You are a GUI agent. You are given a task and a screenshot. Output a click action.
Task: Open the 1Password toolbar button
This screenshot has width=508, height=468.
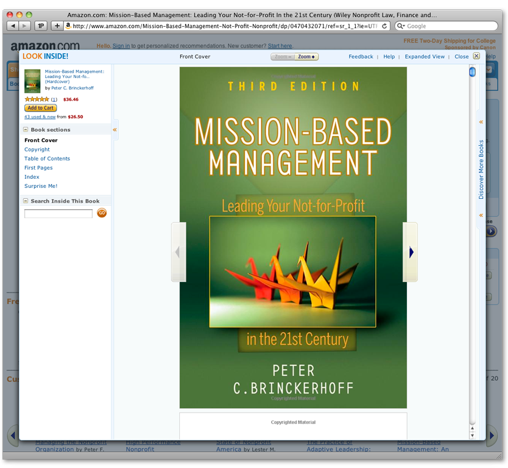pyautogui.click(x=41, y=26)
